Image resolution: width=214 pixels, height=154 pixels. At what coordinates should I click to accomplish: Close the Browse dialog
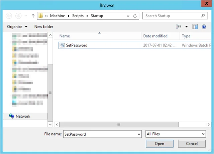pyautogui.click(x=207, y=3)
